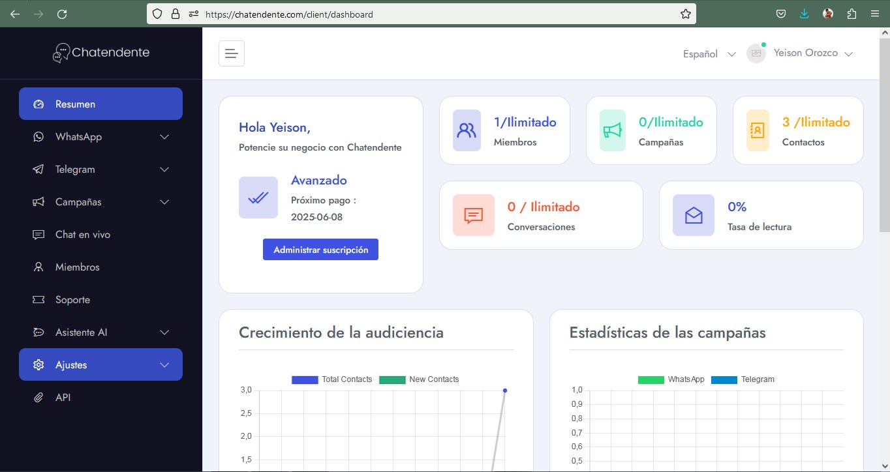Click the Chatendente logo icon
This screenshot has width=890, height=472.
click(61, 53)
